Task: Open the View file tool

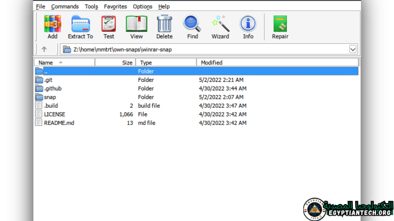Action: tap(136, 24)
